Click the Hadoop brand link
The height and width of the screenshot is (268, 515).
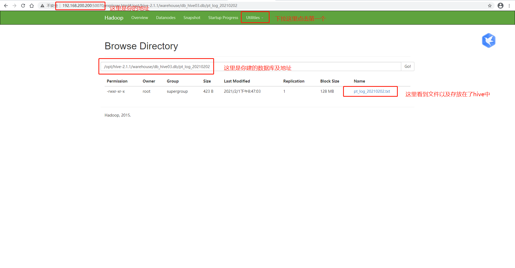click(x=114, y=18)
